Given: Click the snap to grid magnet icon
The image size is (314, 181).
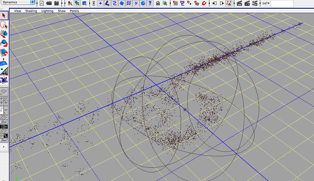Looking at the screenshot, I should pyautogui.click(x=176, y=4).
